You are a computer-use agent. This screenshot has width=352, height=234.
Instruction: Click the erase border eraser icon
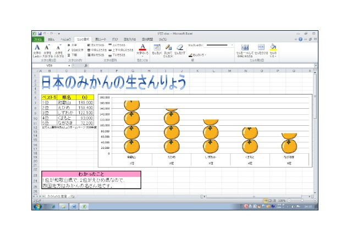tap(180, 48)
